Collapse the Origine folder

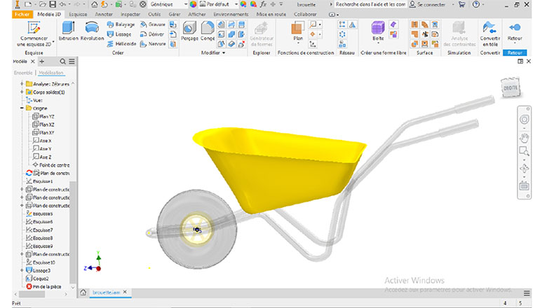(22, 108)
